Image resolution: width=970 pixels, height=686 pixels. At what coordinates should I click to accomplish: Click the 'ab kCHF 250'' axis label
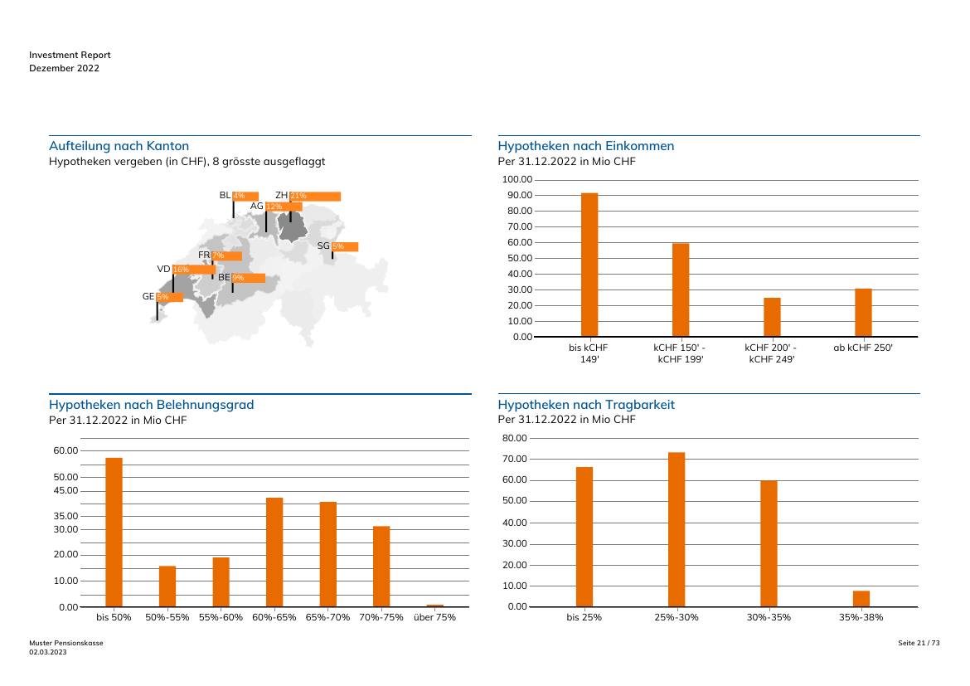click(863, 348)
